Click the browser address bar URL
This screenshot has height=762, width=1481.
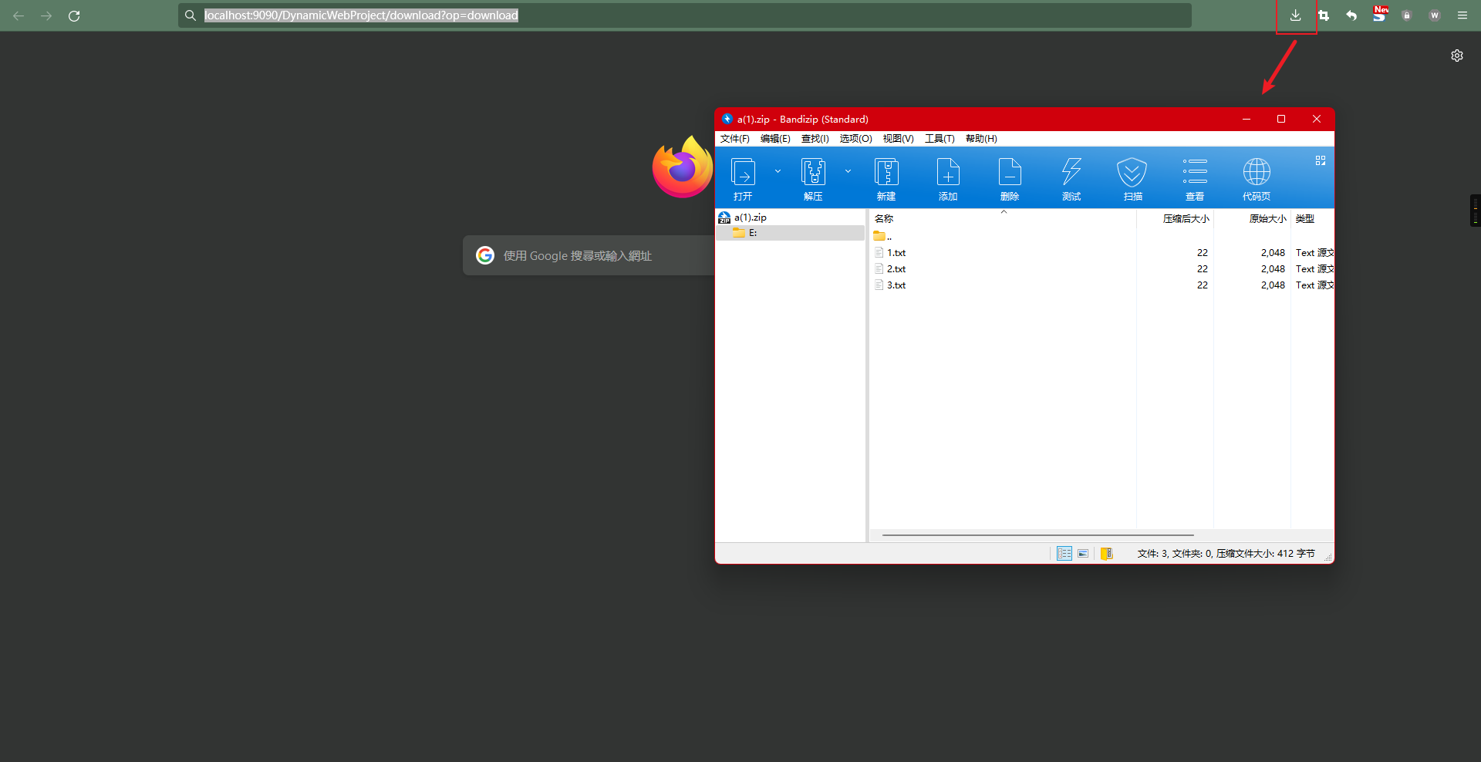[361, 15]
